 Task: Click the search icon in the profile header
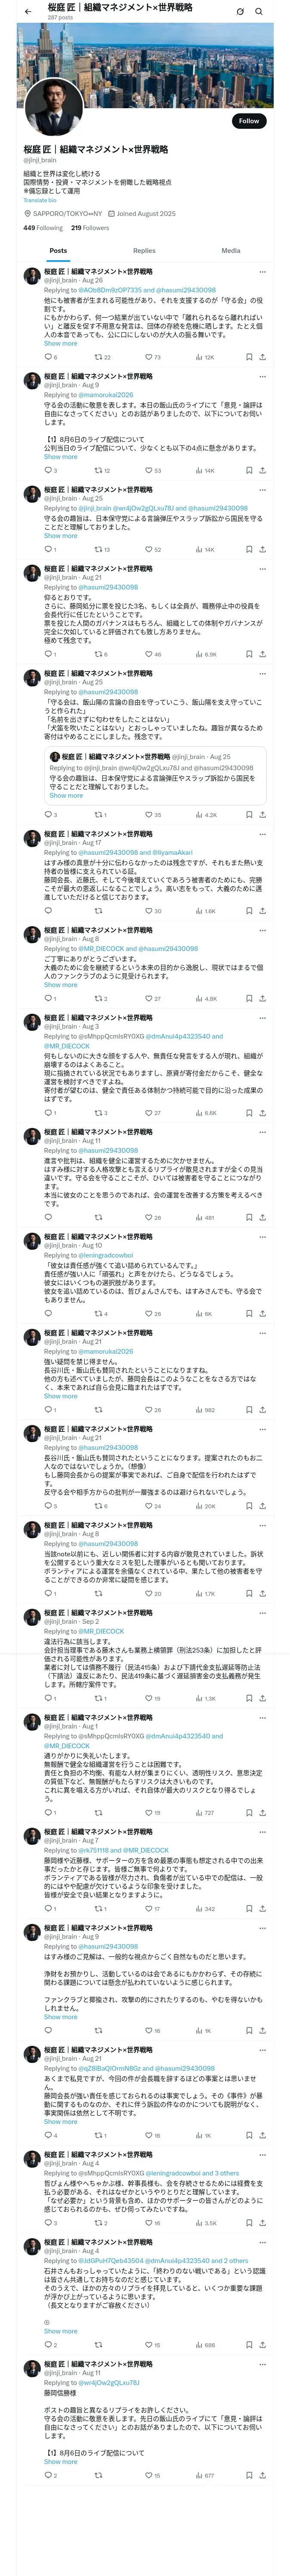259,11
